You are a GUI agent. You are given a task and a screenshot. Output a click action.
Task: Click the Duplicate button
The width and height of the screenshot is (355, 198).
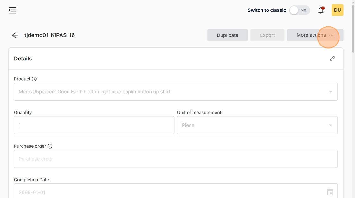227,35
